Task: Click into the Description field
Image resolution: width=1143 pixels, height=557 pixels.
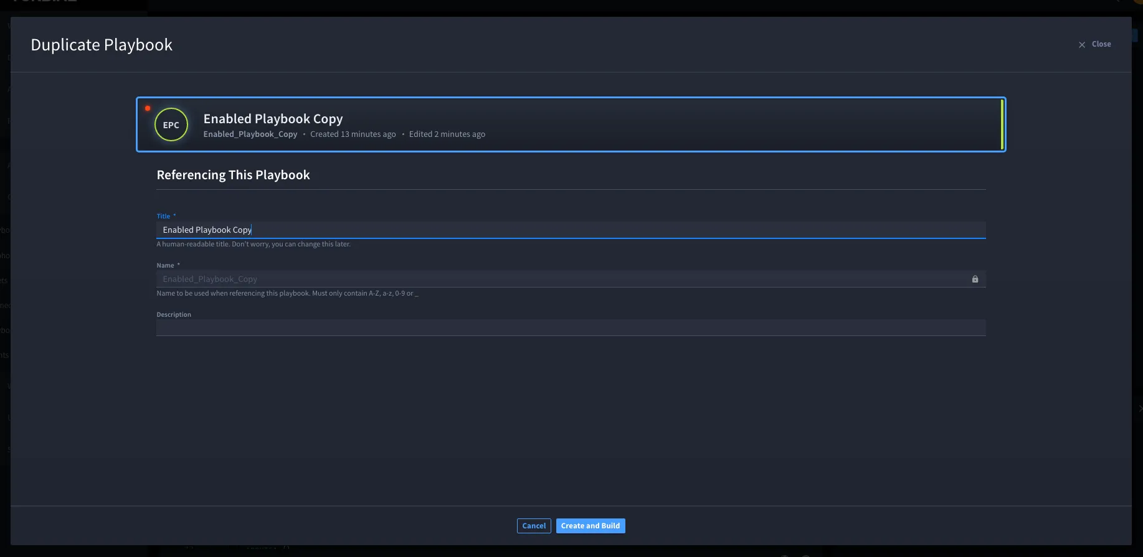Action: (x=571, y=328)
